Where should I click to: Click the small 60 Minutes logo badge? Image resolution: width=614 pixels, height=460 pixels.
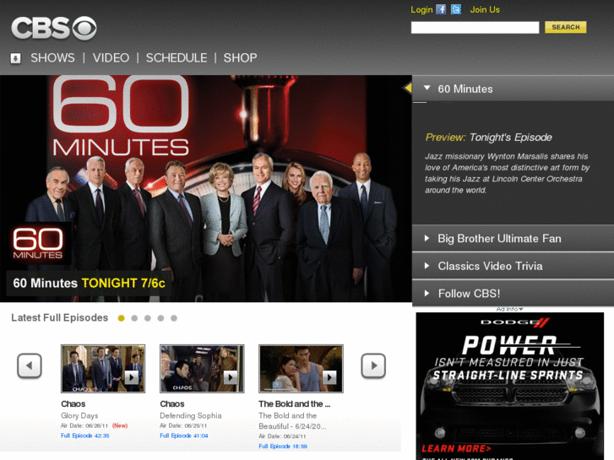(x=38, y=244)
